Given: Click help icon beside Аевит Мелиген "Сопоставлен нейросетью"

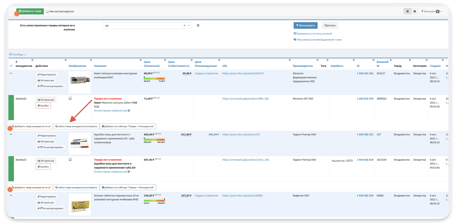Looking at the screenshot, I should (129, 111).
